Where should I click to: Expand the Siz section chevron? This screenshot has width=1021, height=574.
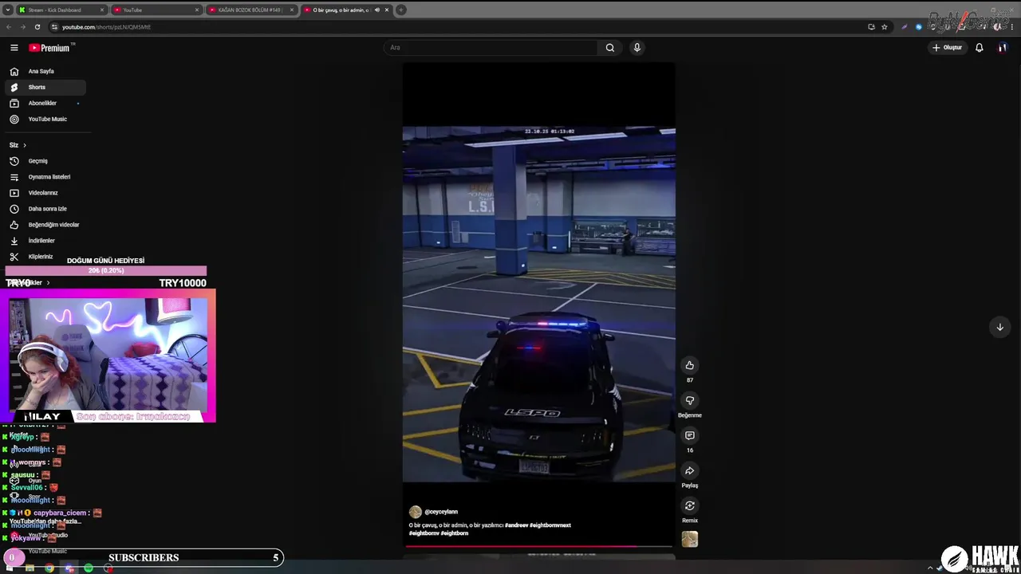[25, 145]
